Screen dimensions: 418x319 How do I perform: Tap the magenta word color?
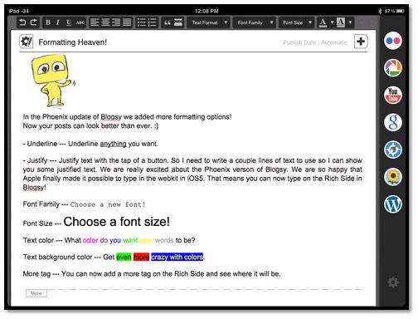point(90,240)
